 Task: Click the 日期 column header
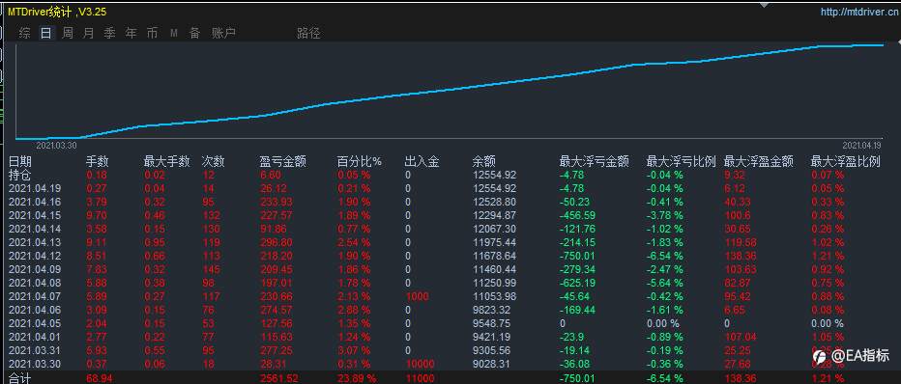pos(20,162)
